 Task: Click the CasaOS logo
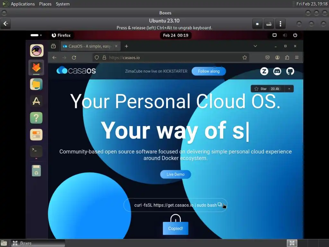click(76, 70)
